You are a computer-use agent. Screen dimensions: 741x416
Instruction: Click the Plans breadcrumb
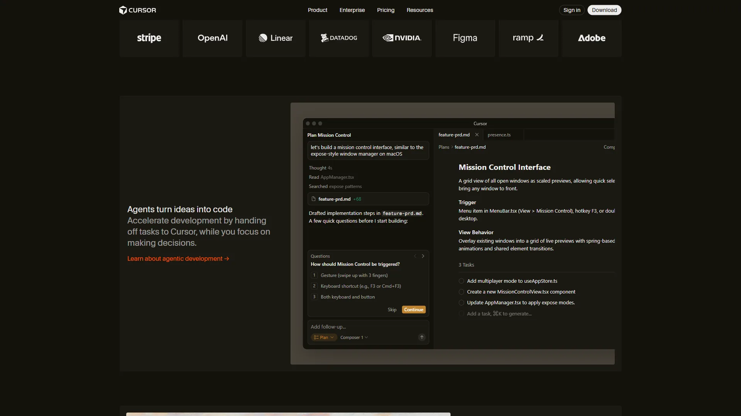tap(444, 147)
